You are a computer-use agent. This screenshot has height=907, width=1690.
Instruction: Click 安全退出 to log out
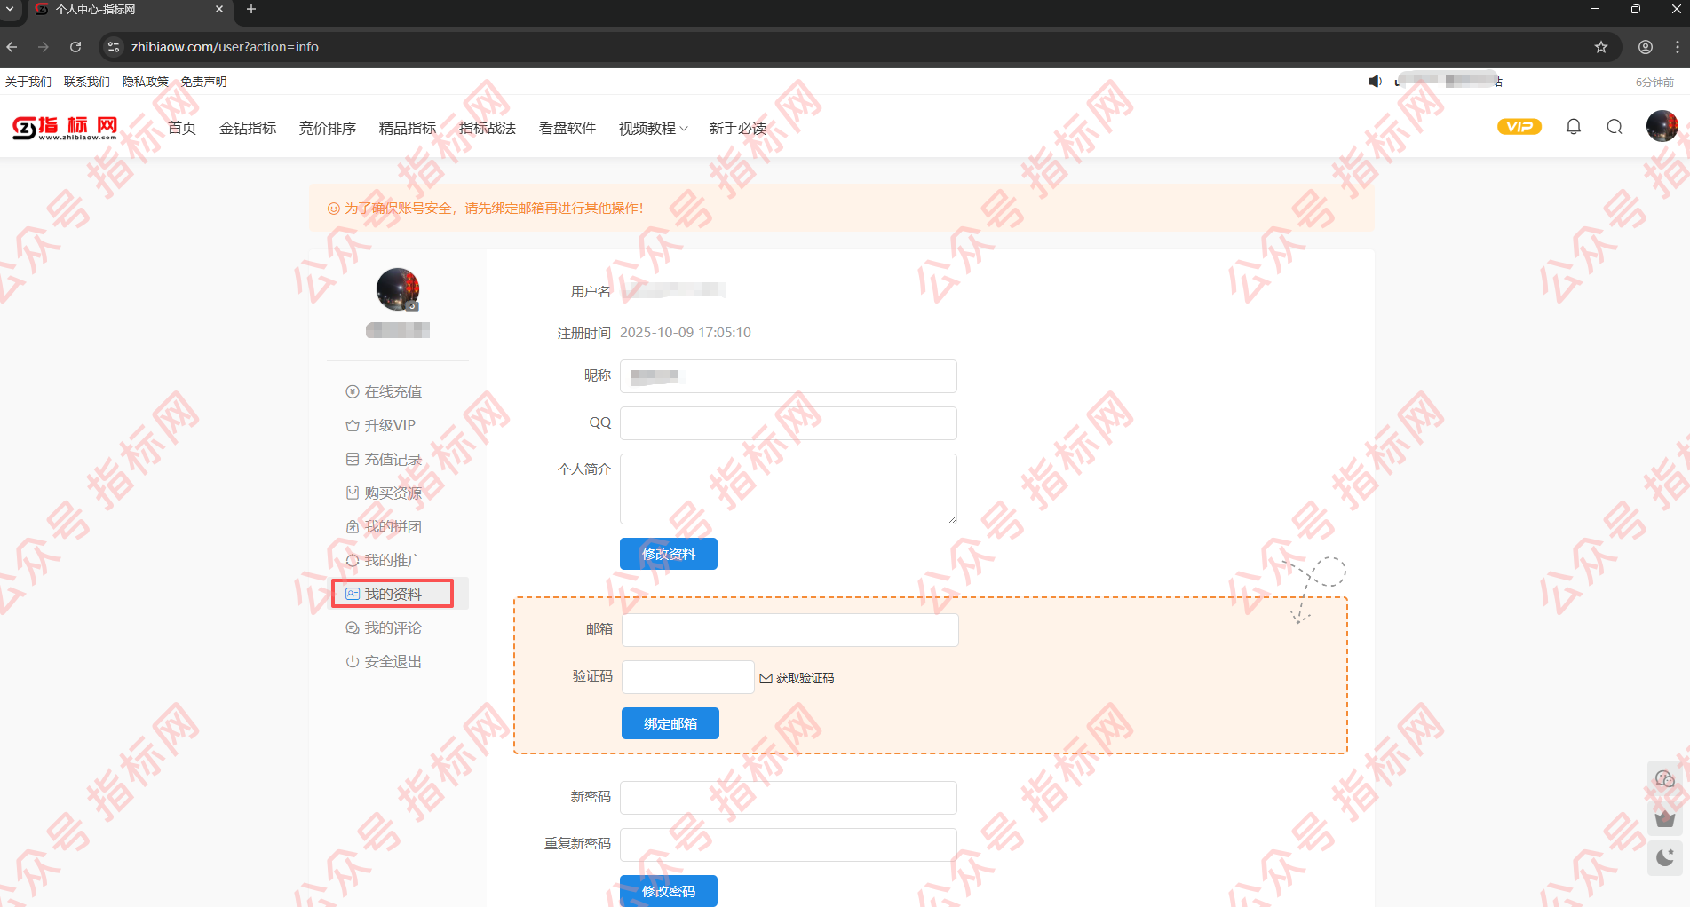[393, 661]
